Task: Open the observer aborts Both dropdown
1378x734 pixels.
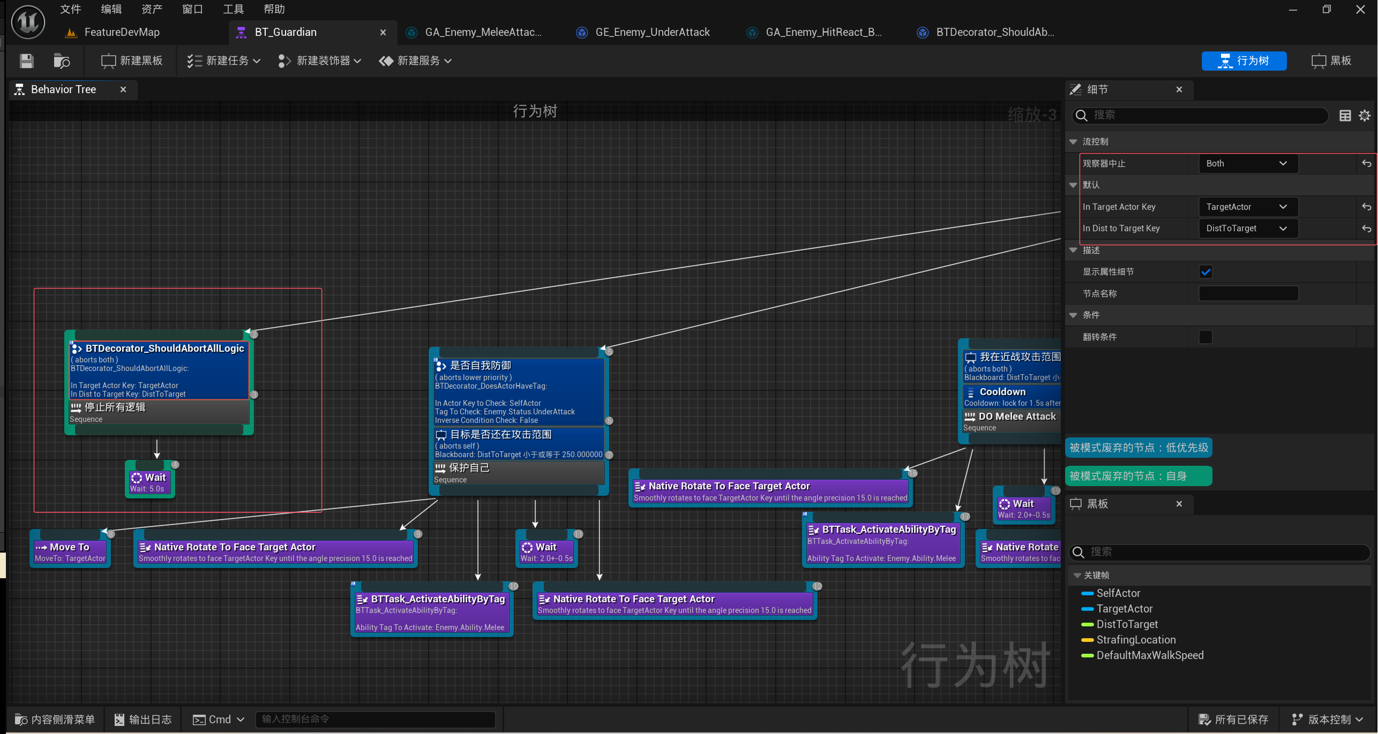Action: pyautogui.click(x=1247, y=164)
